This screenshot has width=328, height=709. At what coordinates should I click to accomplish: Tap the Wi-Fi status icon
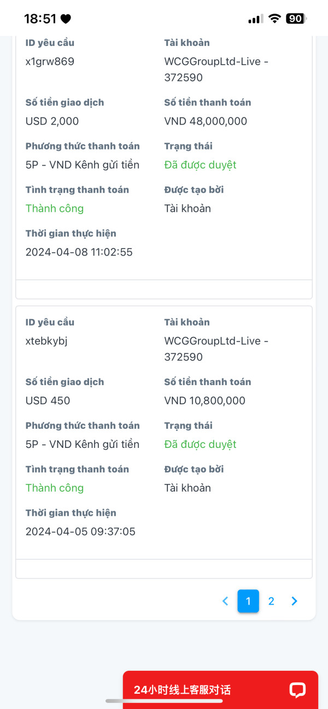274,19
